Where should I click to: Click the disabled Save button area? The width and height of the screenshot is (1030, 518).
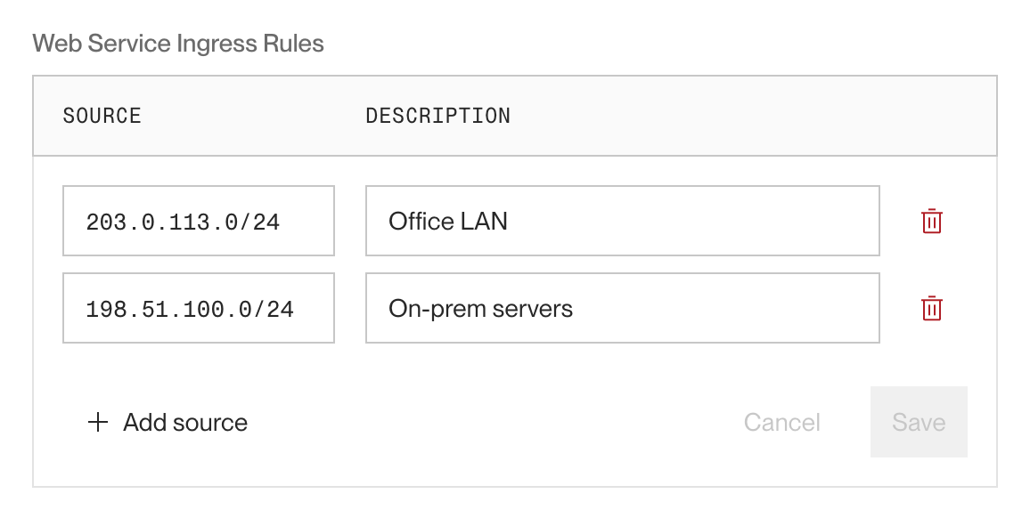[x=919, y=422]
